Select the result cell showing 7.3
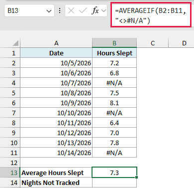The image size is (194, 188). pyautogui.click(x=114, y=173)
